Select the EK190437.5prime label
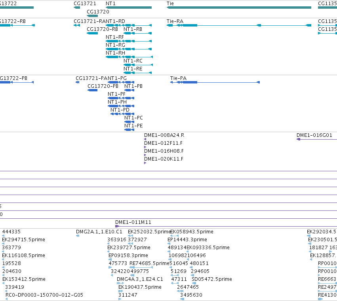 (140, 287)
